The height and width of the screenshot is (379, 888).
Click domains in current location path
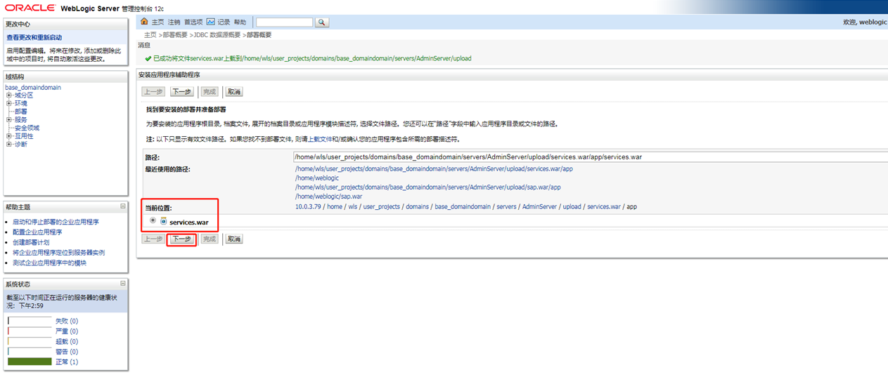click(x=417, y=207)
